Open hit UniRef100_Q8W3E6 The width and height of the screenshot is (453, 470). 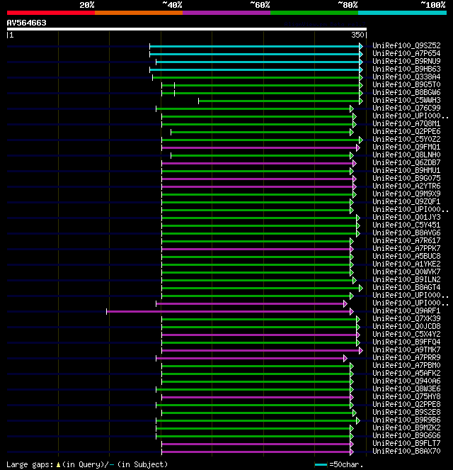(406, 388)
